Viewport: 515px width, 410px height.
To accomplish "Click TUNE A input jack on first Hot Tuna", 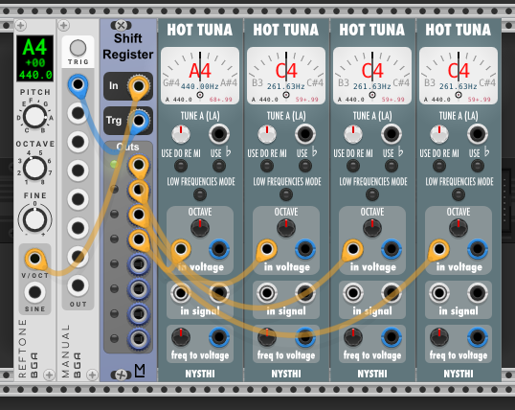I will coord(219,134).
